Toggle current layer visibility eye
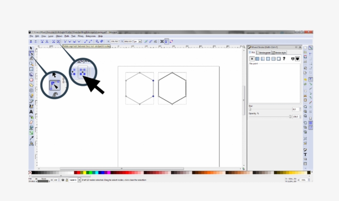This screenshot has height=201, width=339. [x=63, y=180]
